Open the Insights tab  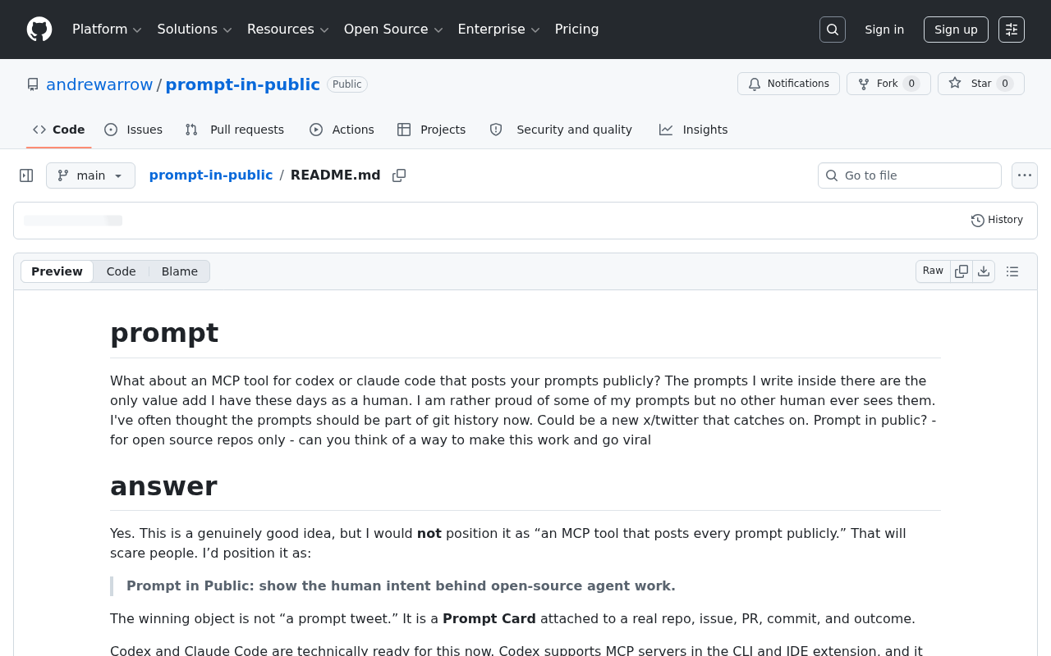(x=694, y=130)
